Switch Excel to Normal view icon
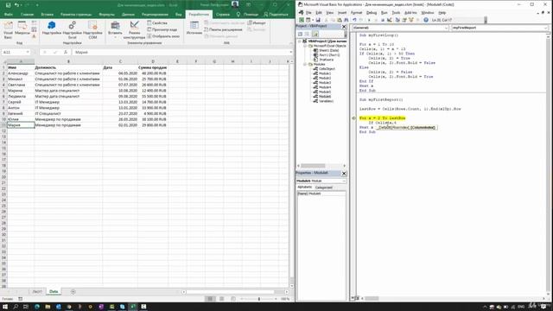The image size is (553, 311). 210,299
